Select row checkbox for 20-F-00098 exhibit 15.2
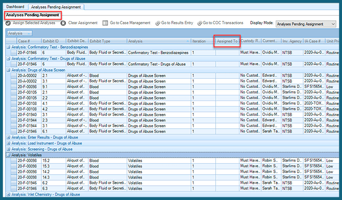342x200 pixels. coord(14,161)
